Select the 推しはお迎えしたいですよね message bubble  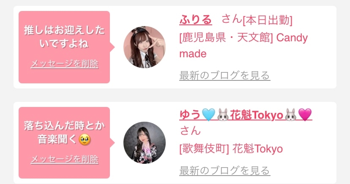coord(64,47)
